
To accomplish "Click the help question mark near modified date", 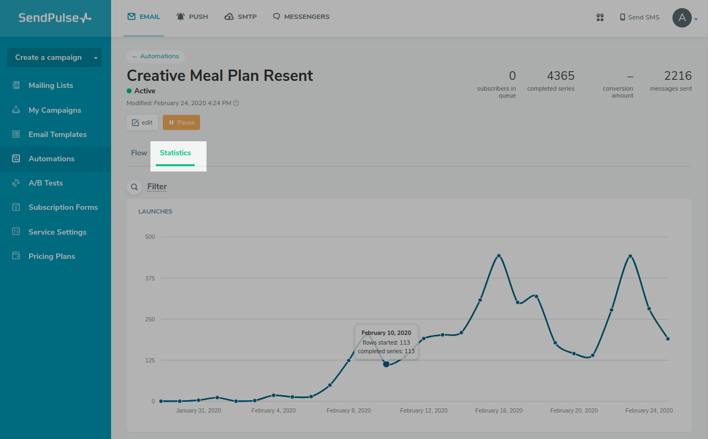I will [236, 103].
